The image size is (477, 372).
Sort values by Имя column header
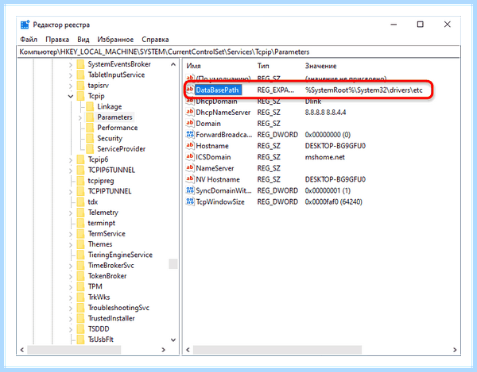193,66
